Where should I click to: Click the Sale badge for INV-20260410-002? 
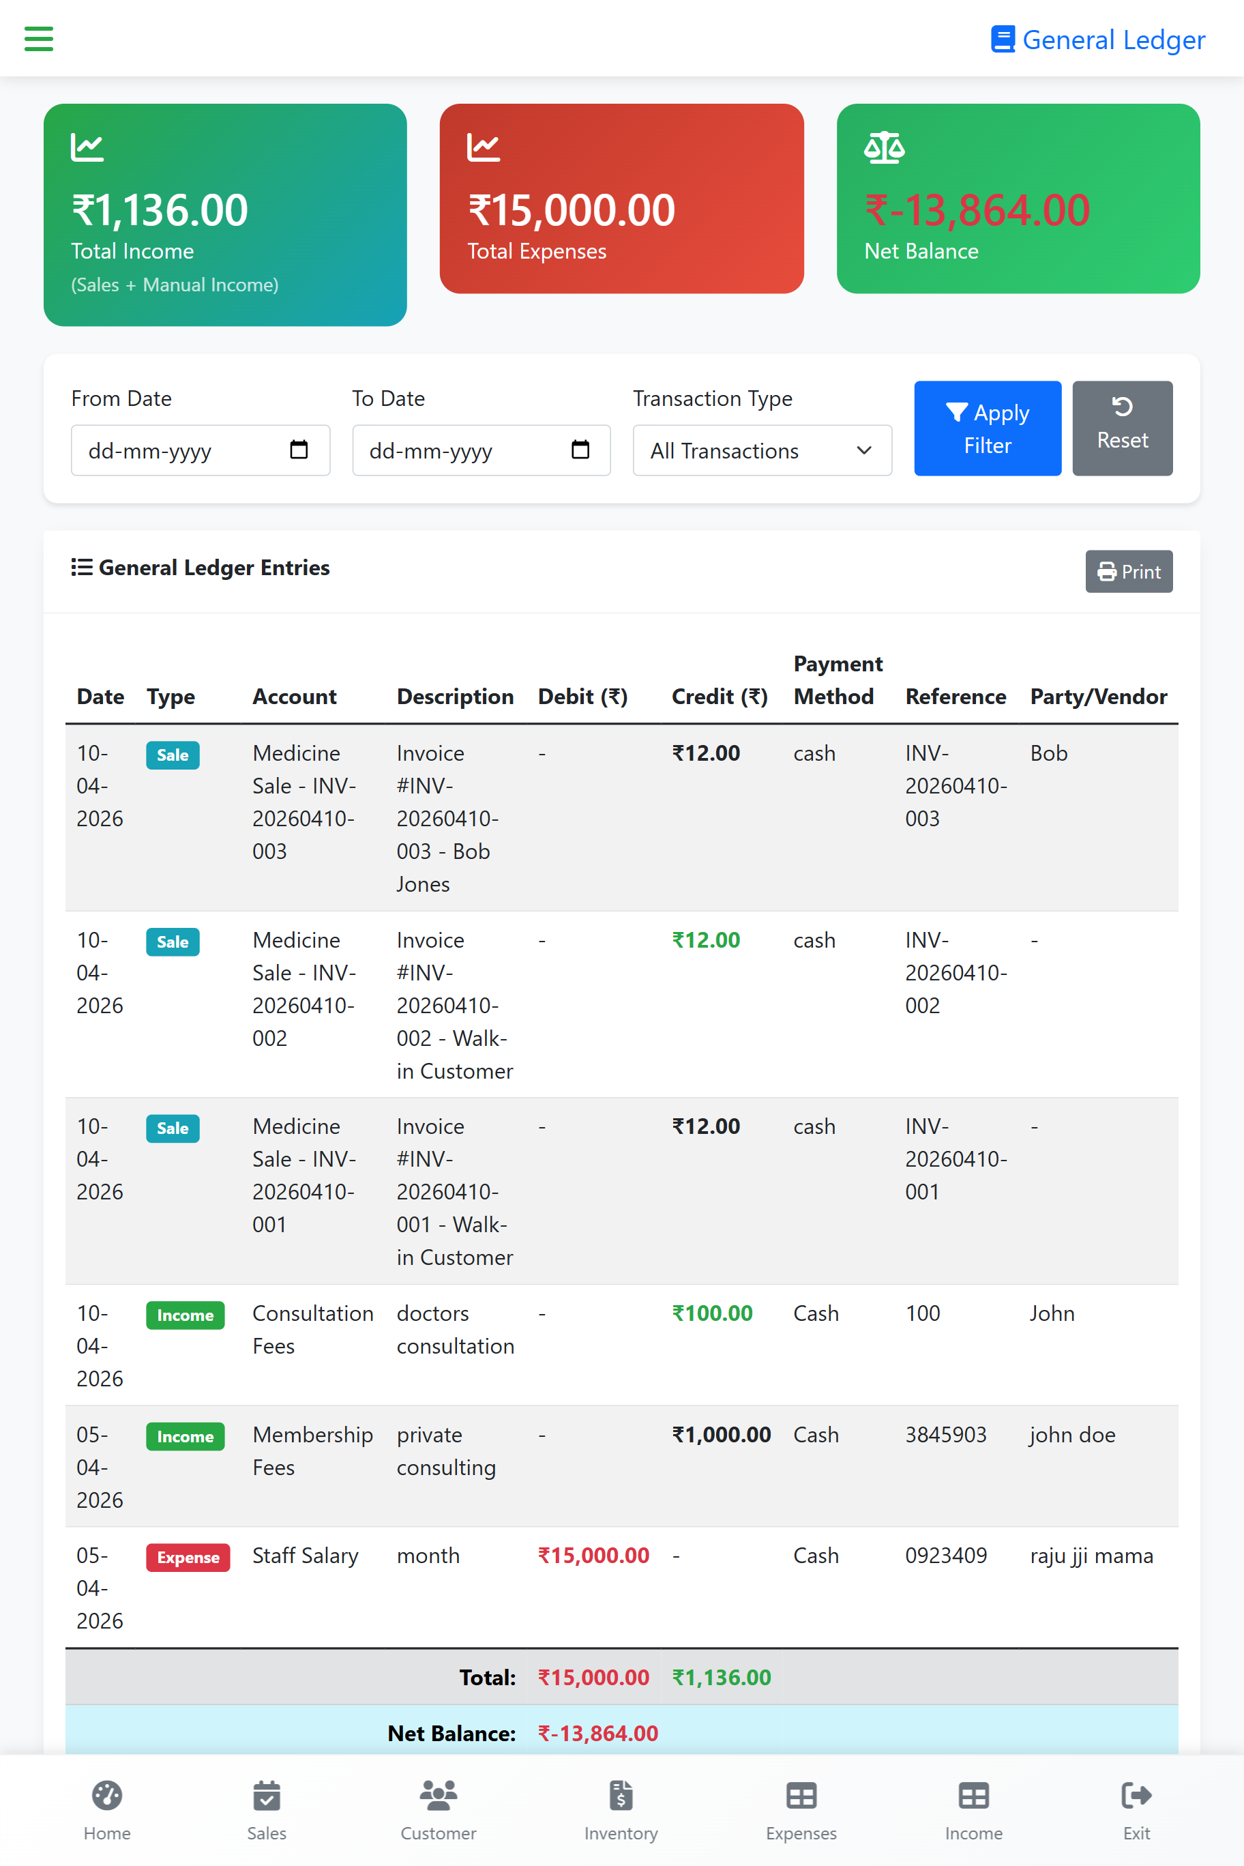tap(172, 942)
